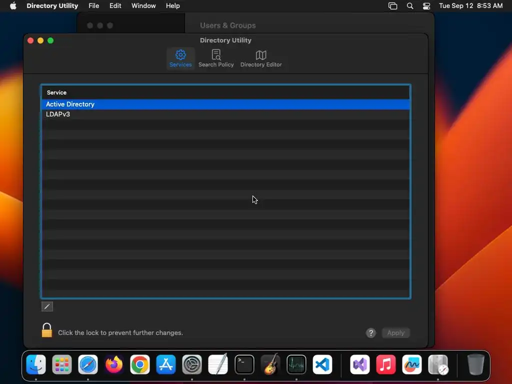Open Terminal from the Dock
This screenshot has width=512, height=384.
point(244,364)
